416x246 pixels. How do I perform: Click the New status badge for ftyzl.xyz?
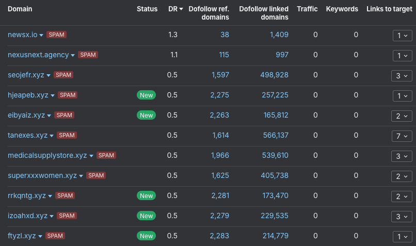(x=146, y=236)
